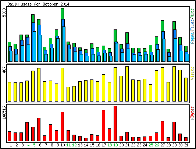The height and width of the screenshot is (149, 196).
Task: Click the yellow visits bar for day 25
Action: point(151,93)
